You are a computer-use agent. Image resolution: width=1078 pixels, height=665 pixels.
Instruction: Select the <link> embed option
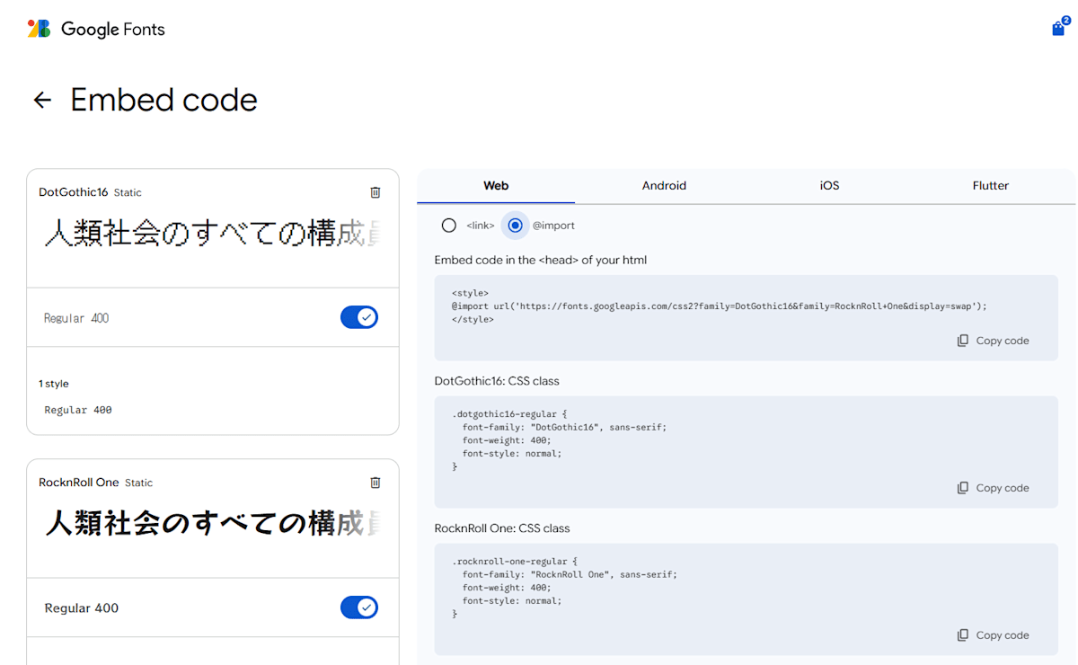(449, 225)
